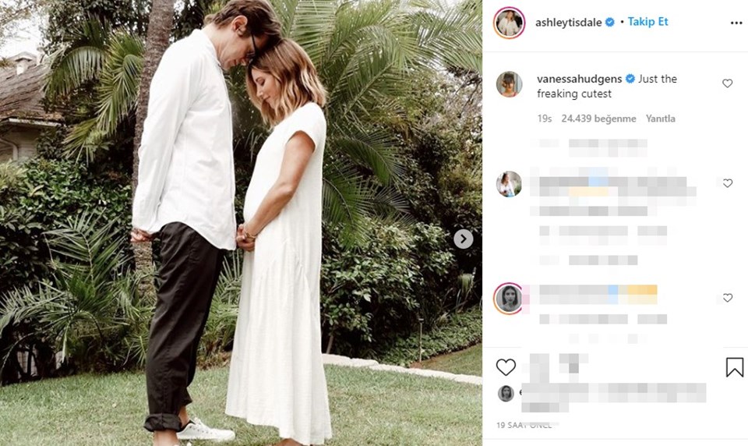Click ashleytisdale verified badge
This screenshot has height=446, width=748.
609,22
